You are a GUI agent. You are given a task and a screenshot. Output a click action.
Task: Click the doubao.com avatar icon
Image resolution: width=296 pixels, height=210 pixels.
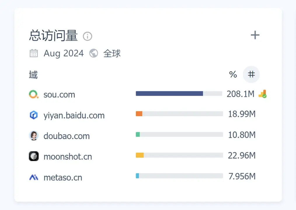click(x=34, y=135)
